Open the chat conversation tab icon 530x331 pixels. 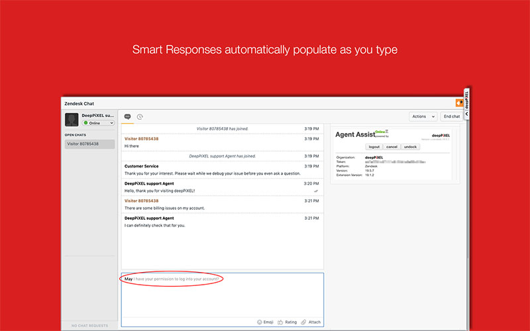(127, 117)
